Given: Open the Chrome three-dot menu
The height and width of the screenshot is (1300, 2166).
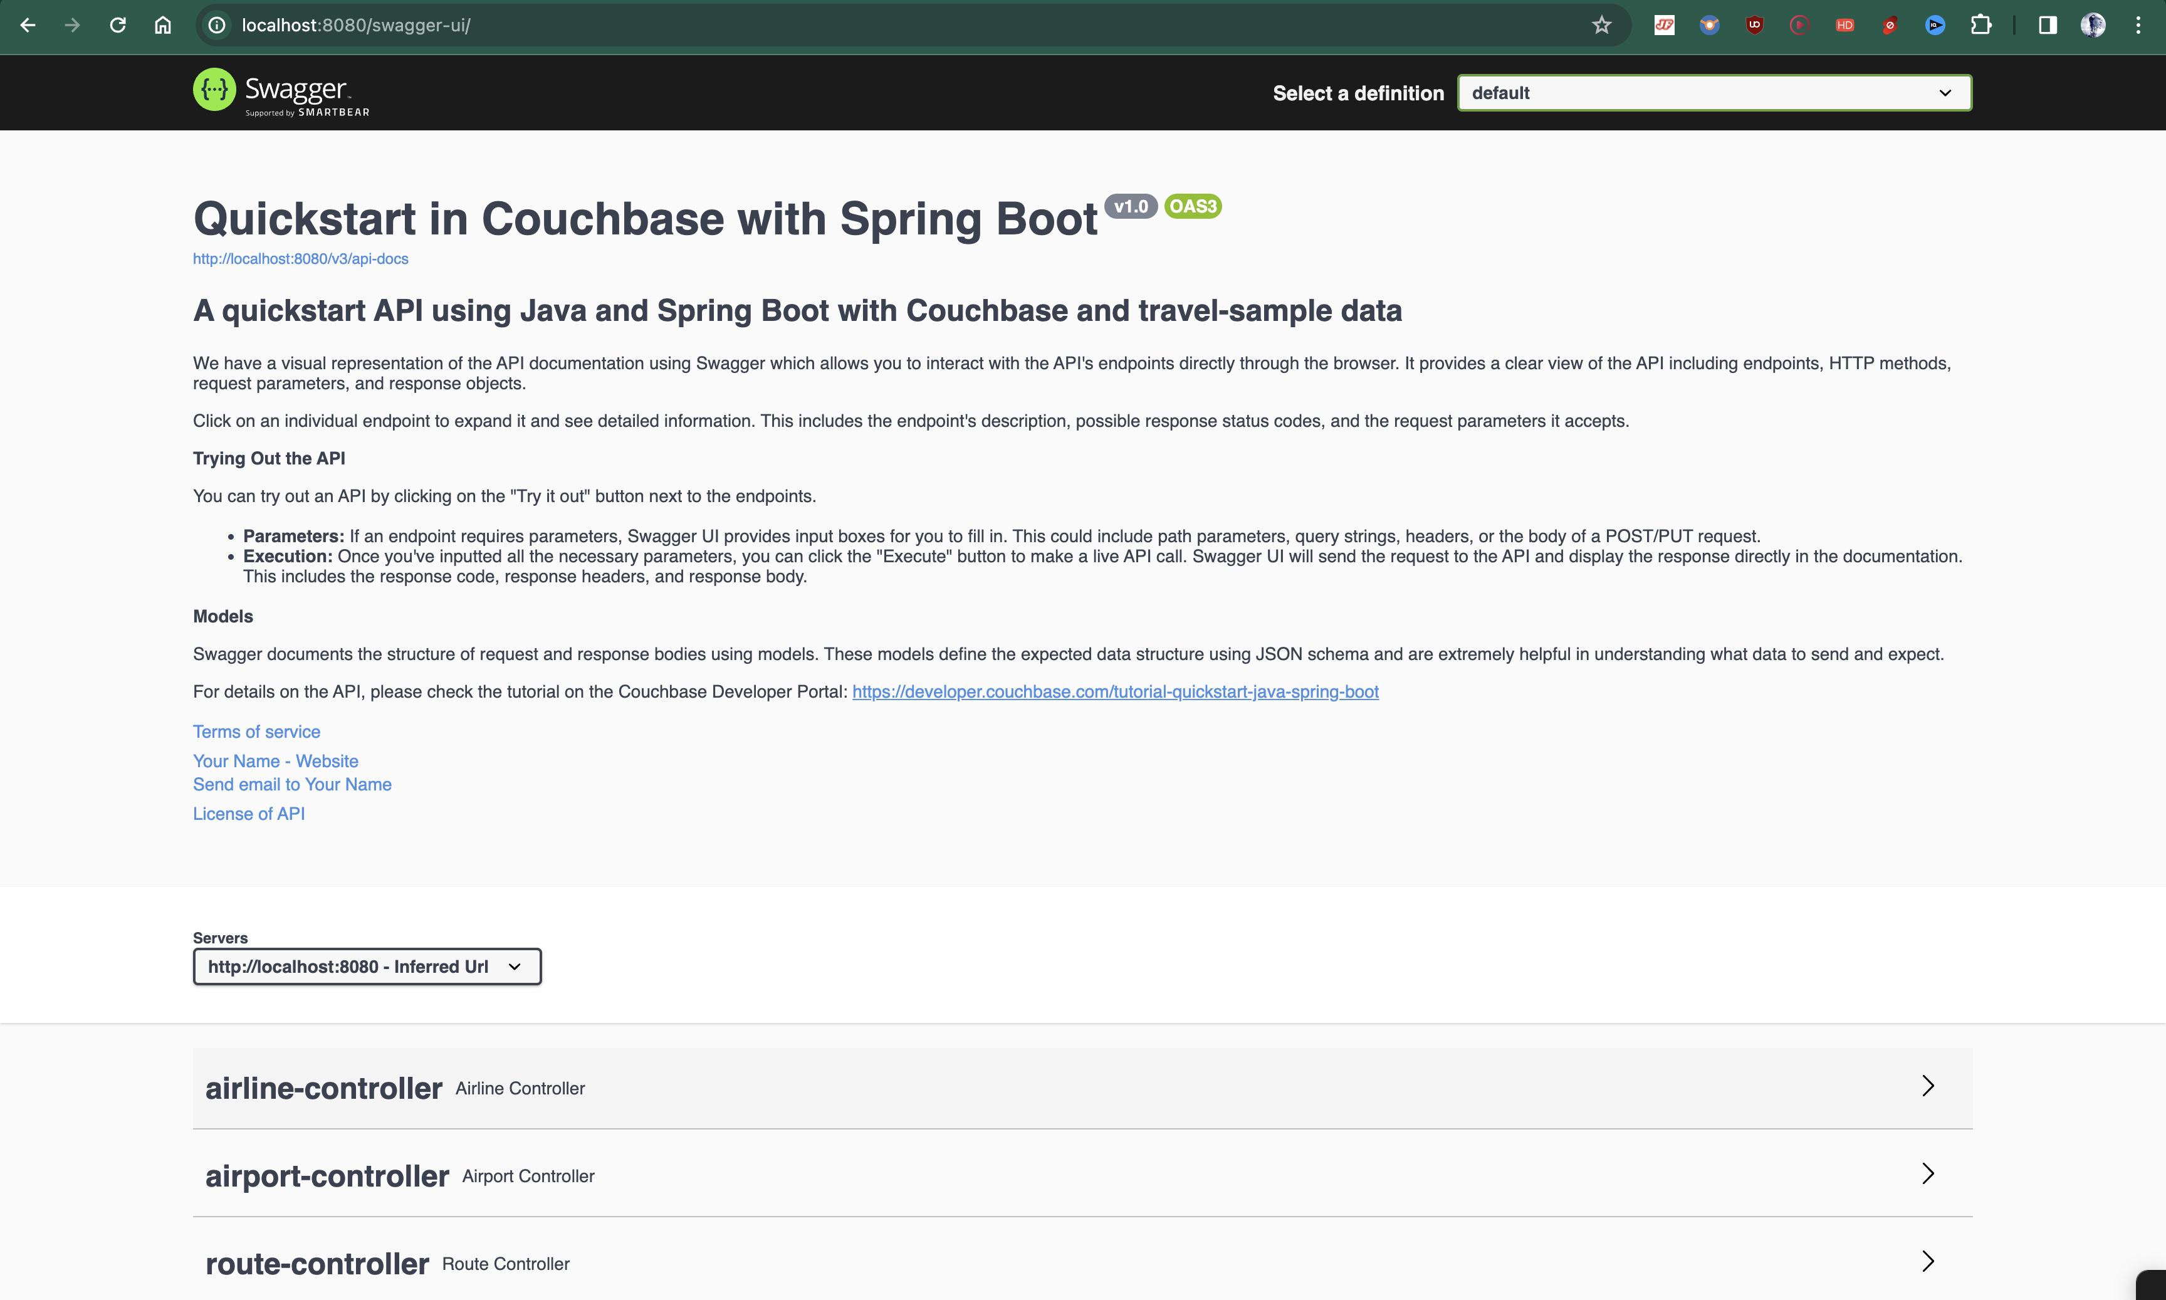Looking at the screenshot, I should point(2138,26).
